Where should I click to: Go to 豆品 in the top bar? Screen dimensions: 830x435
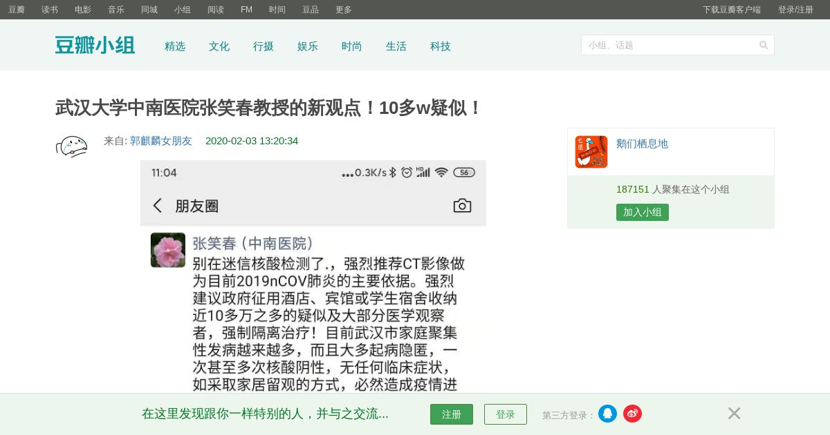[311, 10]
